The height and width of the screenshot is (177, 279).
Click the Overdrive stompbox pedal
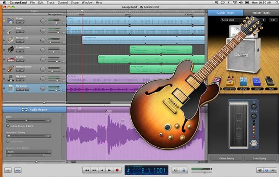pyautogui.click(x=230, y=81)
